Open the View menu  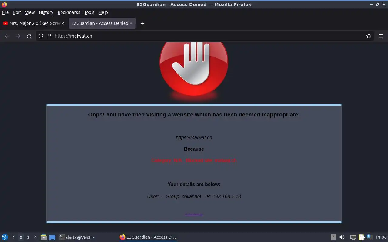point(30,12)
